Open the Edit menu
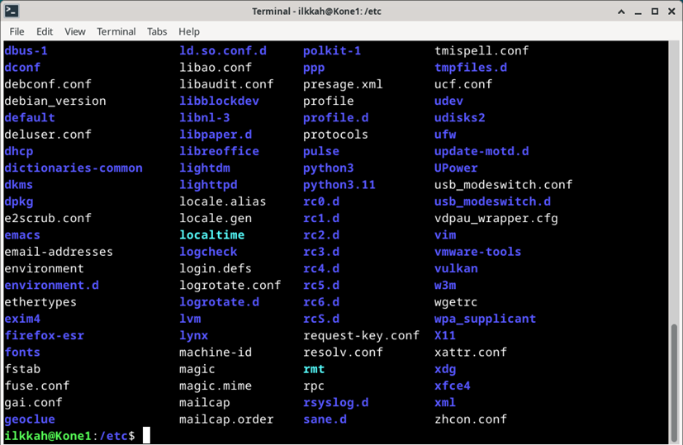This screenshot has width=683, height=445. coord(45,31)
